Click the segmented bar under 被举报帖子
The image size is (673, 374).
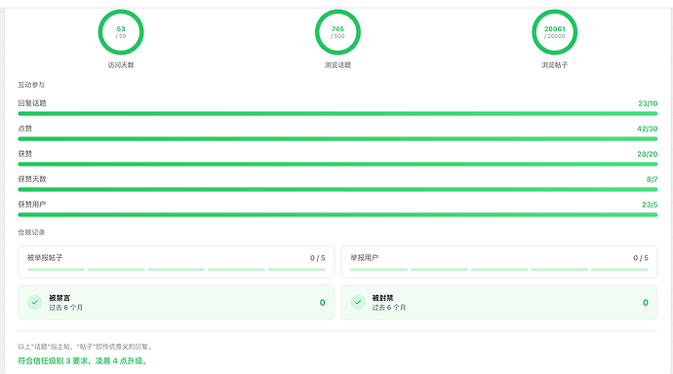point(176,270)
